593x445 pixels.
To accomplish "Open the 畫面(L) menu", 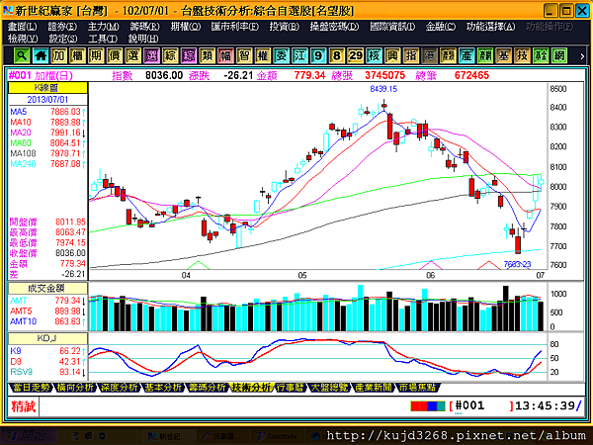I will point(23,27).
